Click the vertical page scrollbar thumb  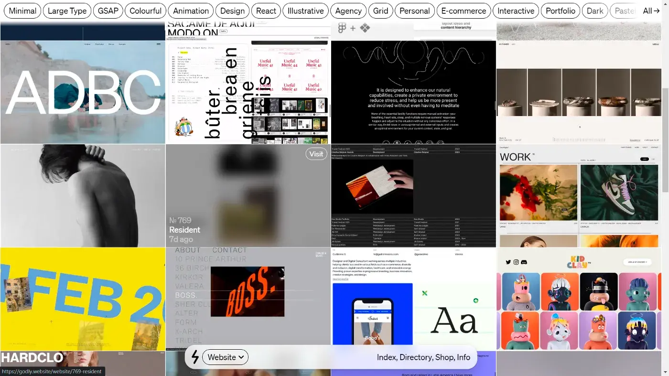[x=665, y=140]
